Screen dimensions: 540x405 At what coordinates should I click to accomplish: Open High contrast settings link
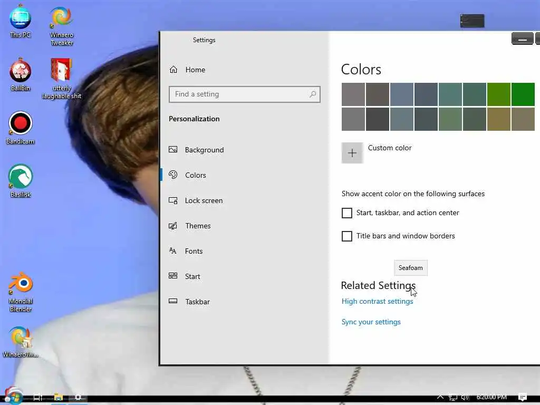pyautogui.click(x=377, y=301)
